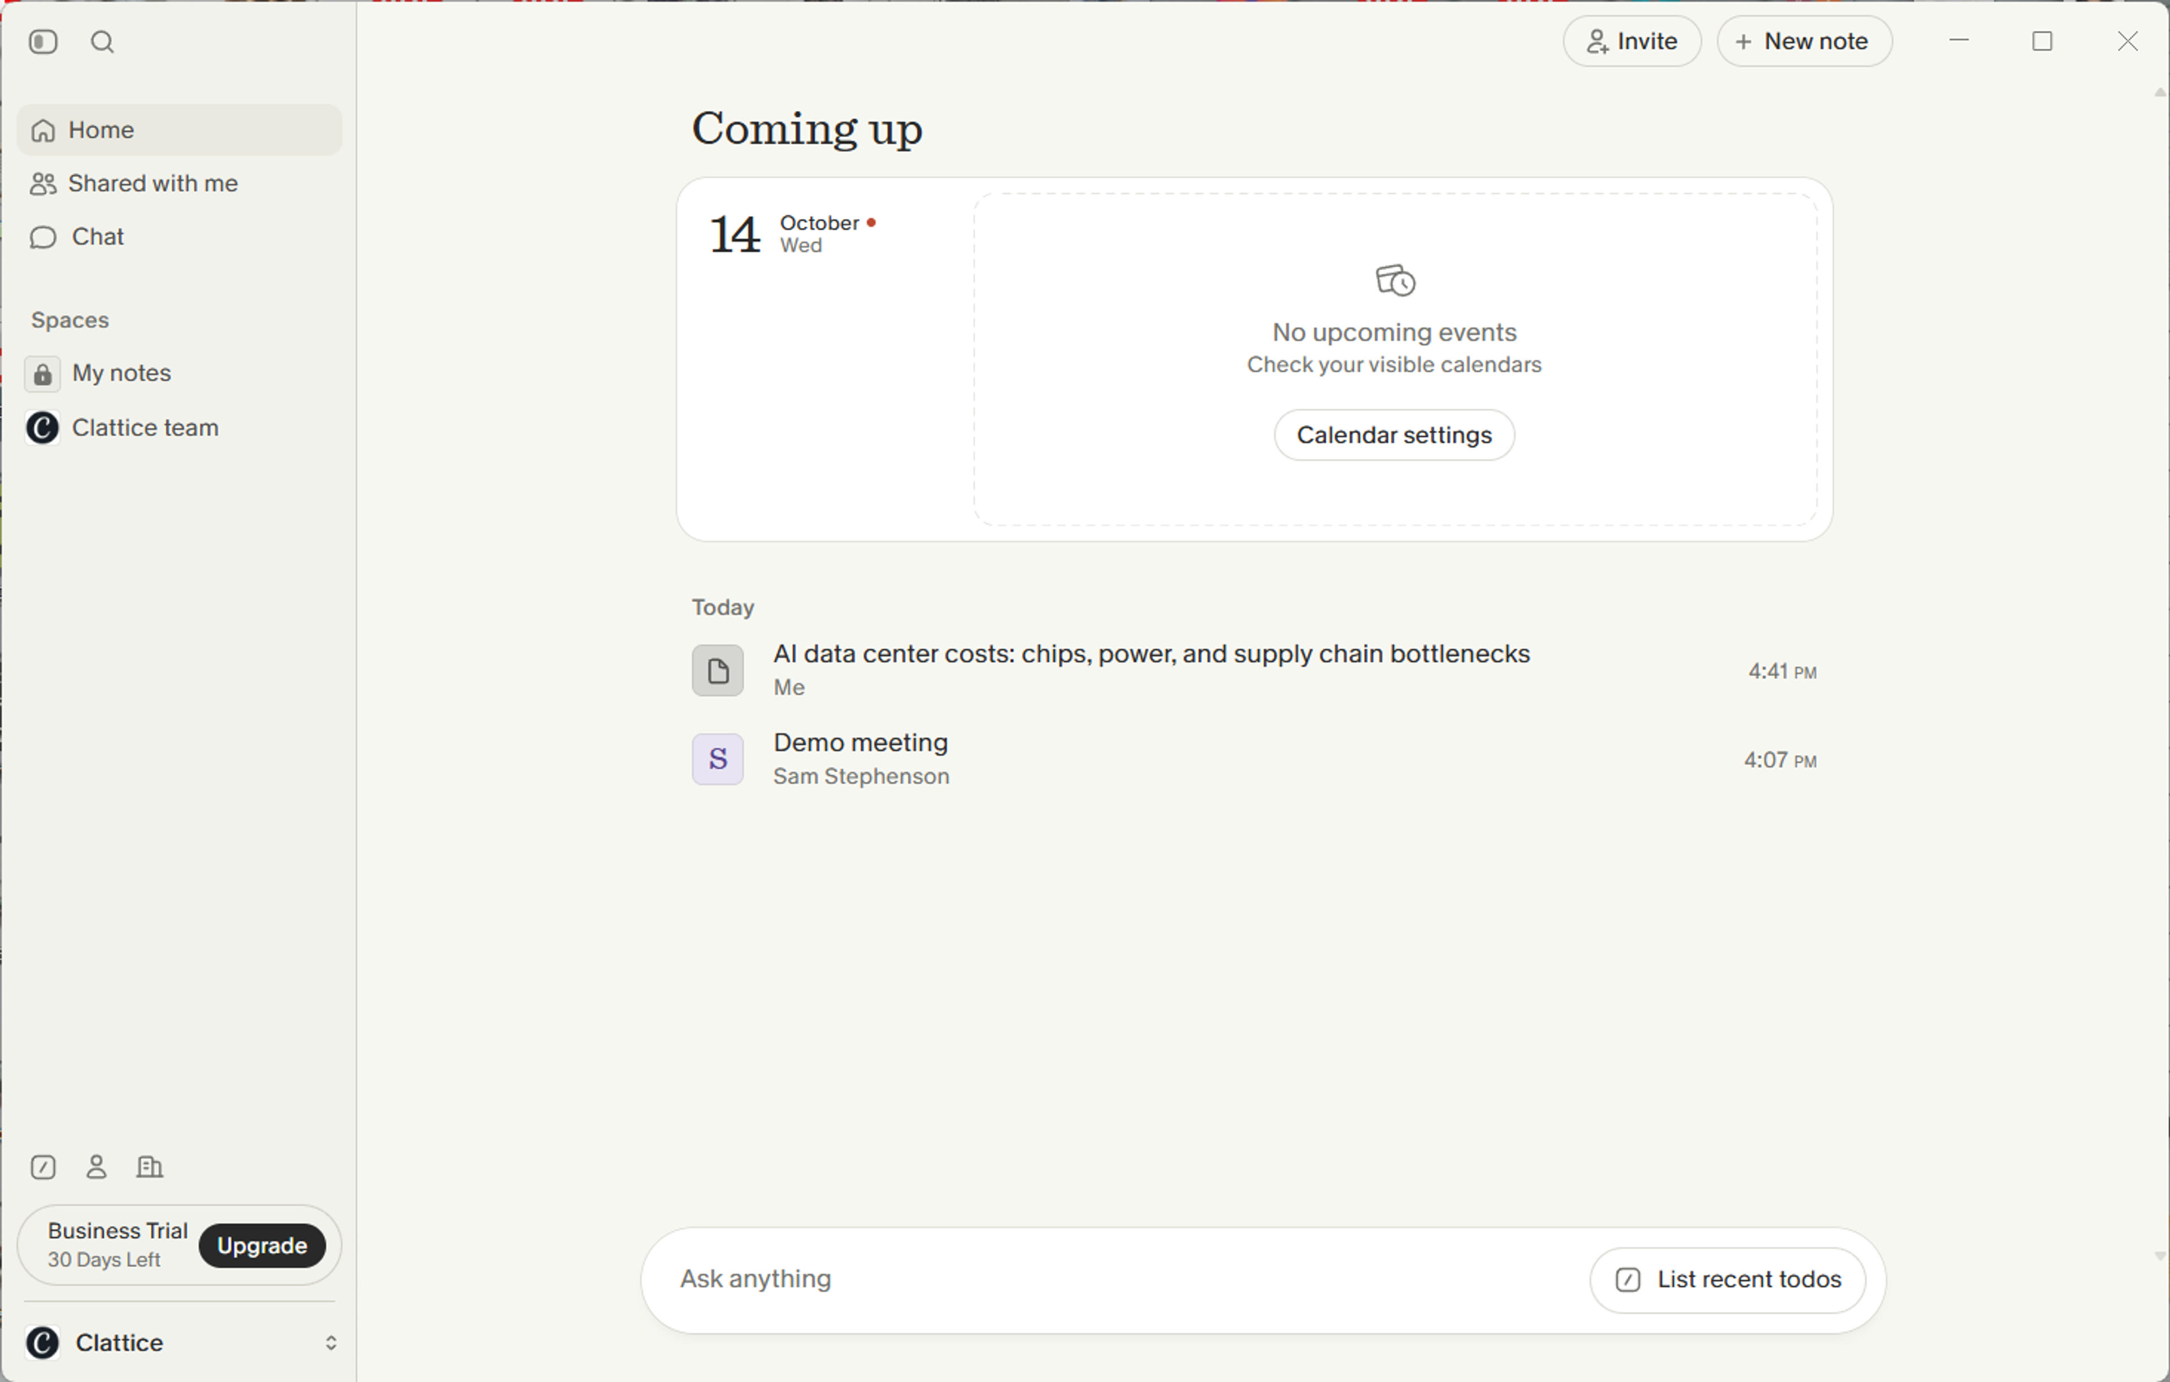2170x1382 pixels.
Task: Click the document icon for AI data center note
Action: point(717,670)
